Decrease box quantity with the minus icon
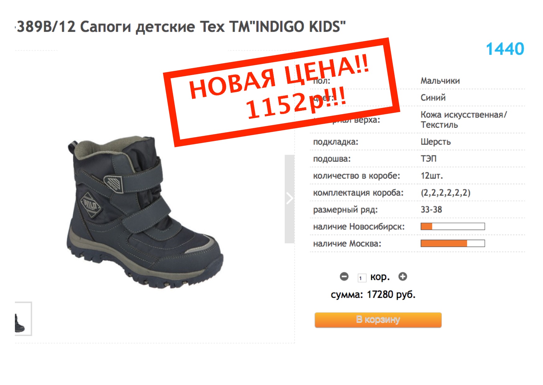This screenshot has height=385, width=543. click(x=344, y=276)
